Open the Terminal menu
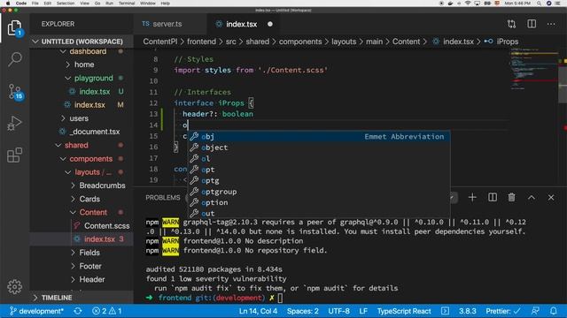Screen dimensions: 567x318 [x=127, y=4]
